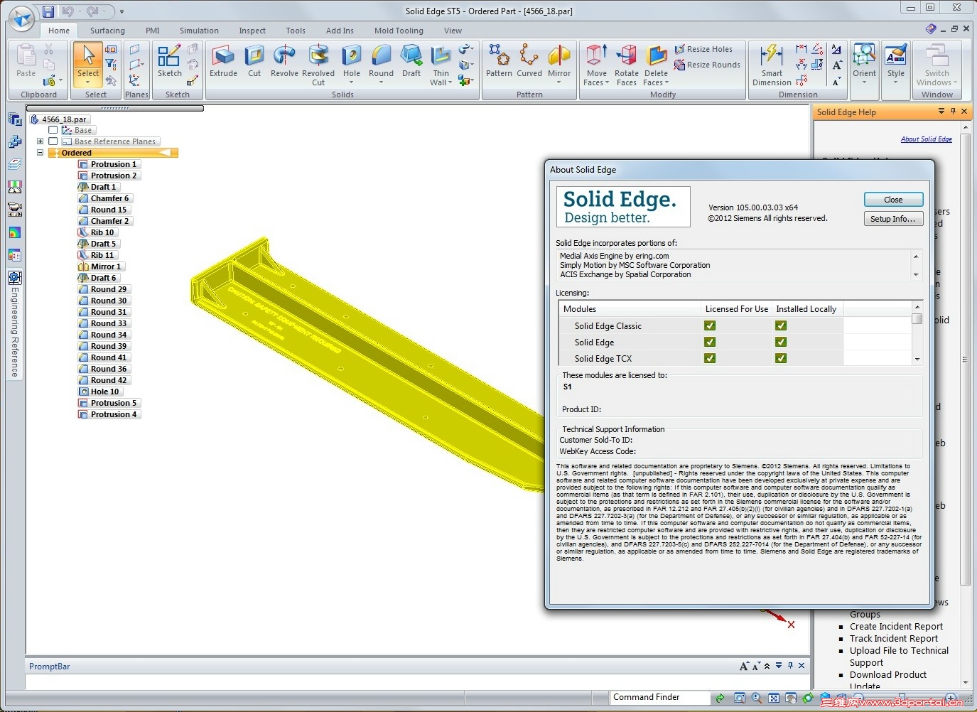Switch to the Surfacing tab

click(x=107, y=31)
